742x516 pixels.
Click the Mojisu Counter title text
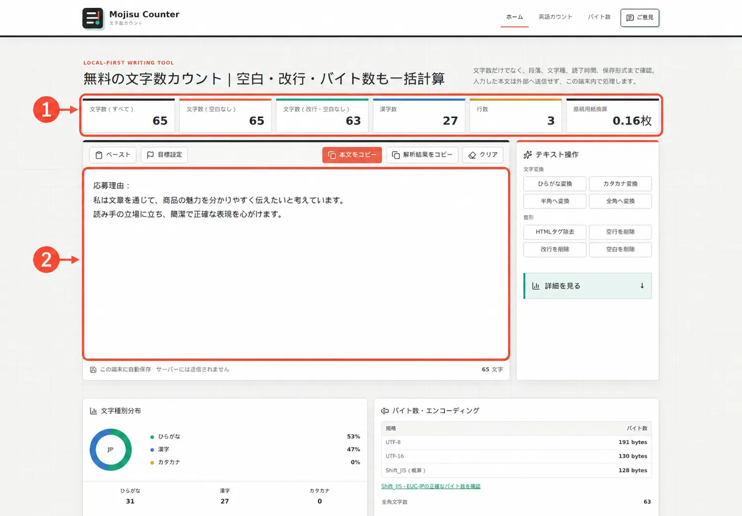[x=144, y=14]
